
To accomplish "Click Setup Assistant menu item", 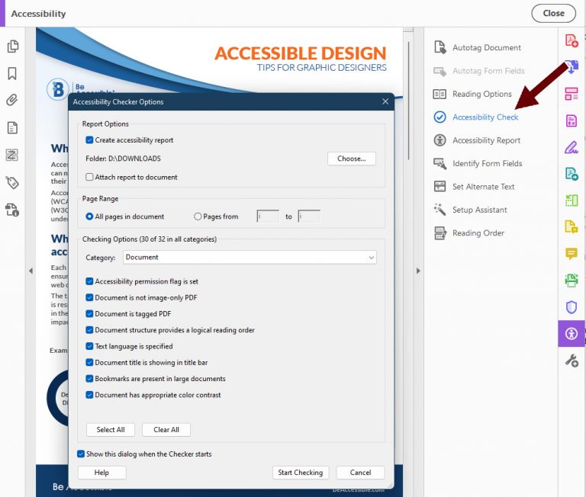I will pyautogui.click(x=479, y=210).
